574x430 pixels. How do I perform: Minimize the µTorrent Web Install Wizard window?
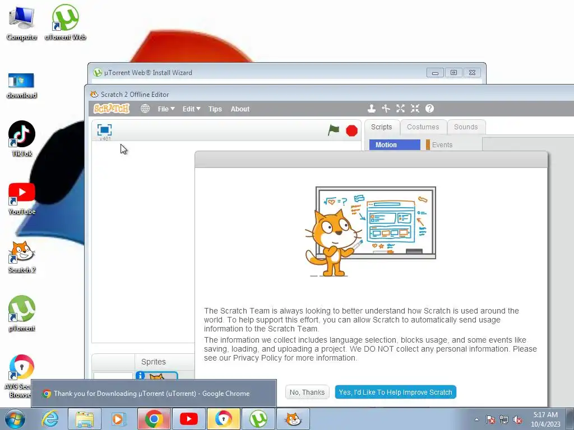(435, 73)
